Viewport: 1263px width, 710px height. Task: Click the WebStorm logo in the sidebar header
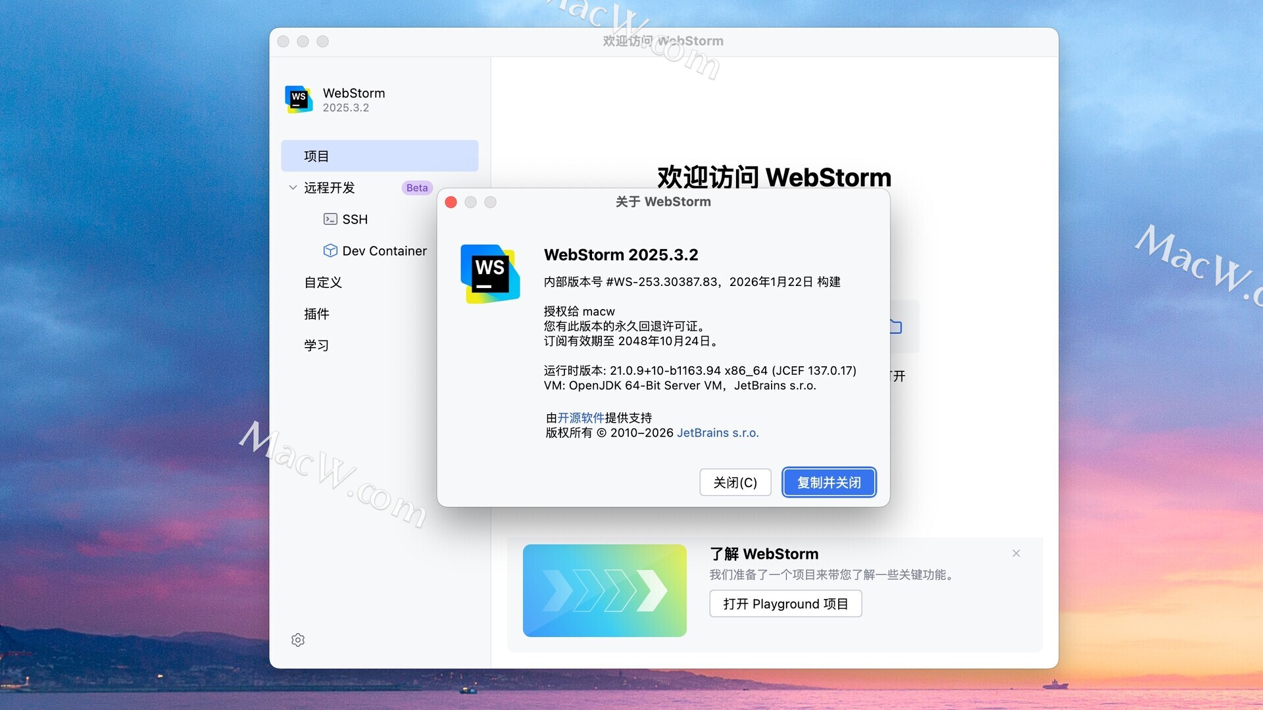pyautogui.click(x=299, y=99)
